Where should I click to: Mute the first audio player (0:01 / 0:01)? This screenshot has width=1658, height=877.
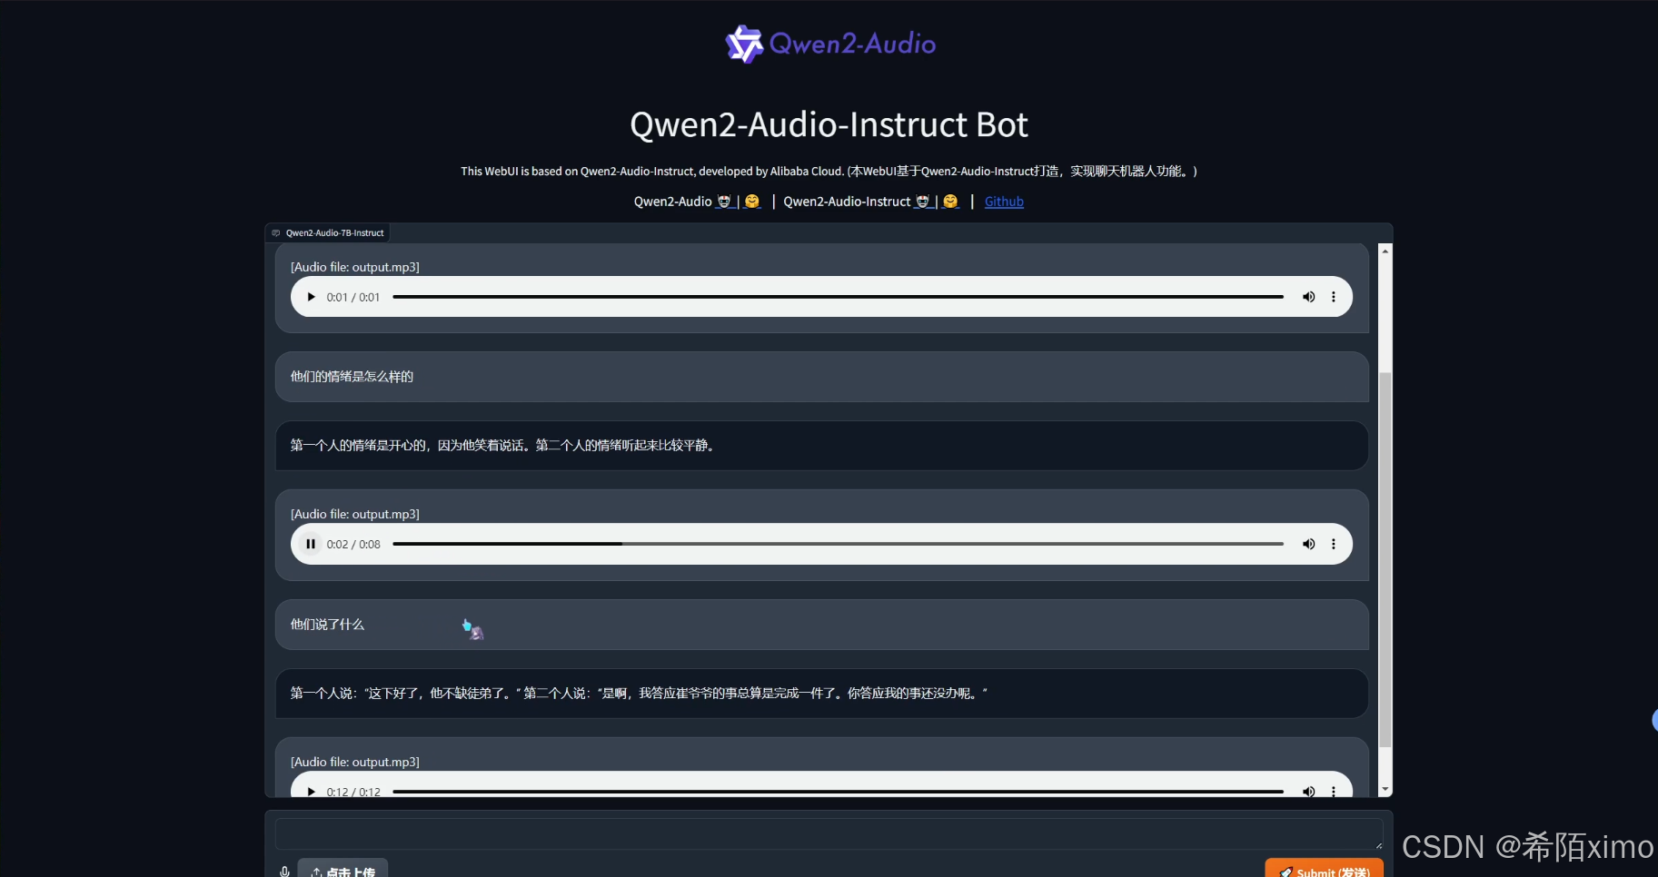(1308, 297)
